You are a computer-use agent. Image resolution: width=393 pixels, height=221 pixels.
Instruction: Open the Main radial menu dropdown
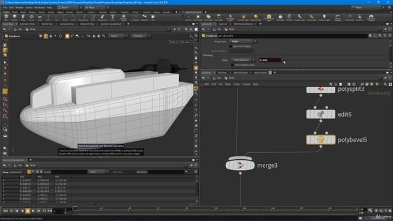click(x=96, y=7)
